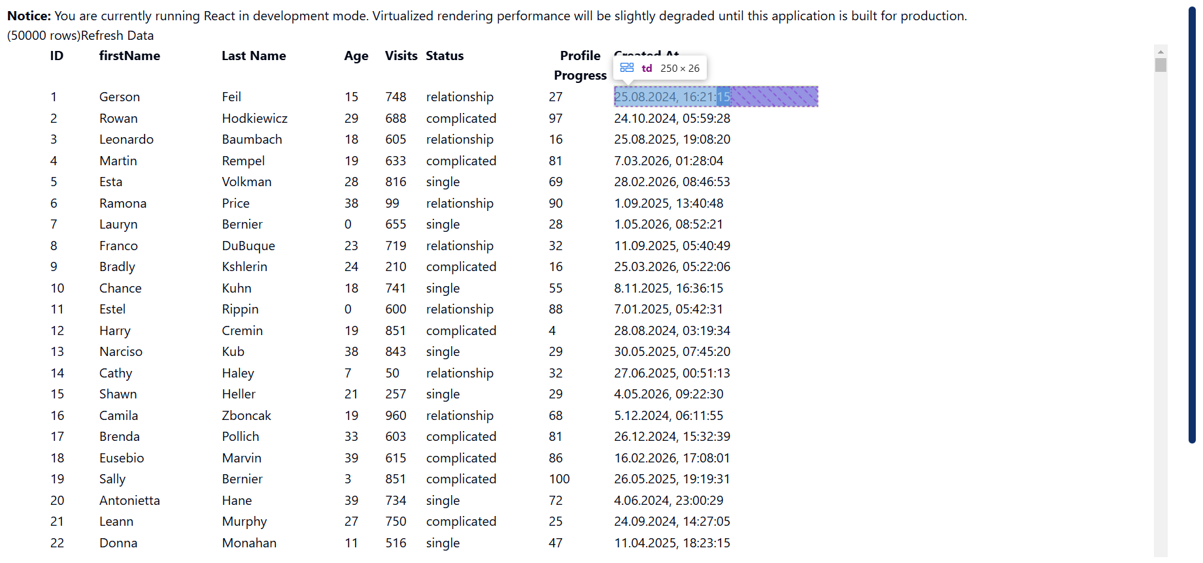1203x563 pixels.
Task: Click the Antonietta first name cell
Action: pos(129,501)
